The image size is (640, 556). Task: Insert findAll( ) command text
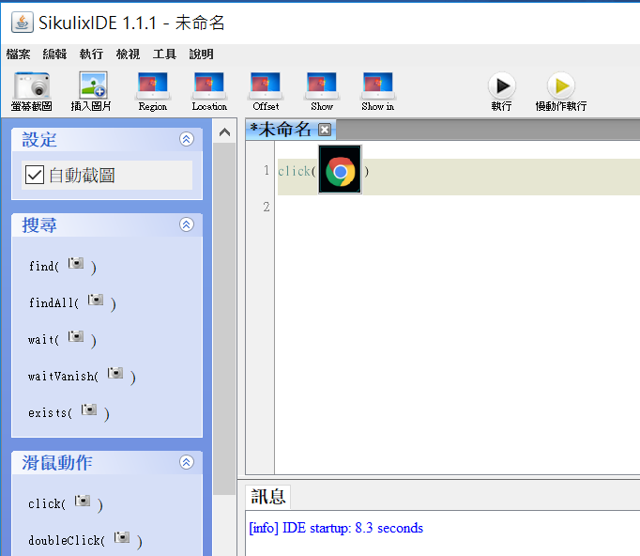pyautogui.click(x=53, y=302)
